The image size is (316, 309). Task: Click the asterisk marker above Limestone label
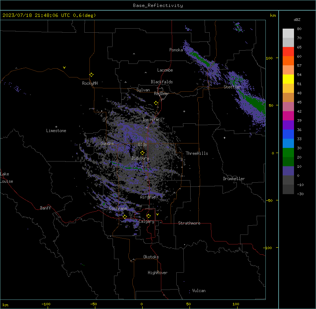click(56, 127)
